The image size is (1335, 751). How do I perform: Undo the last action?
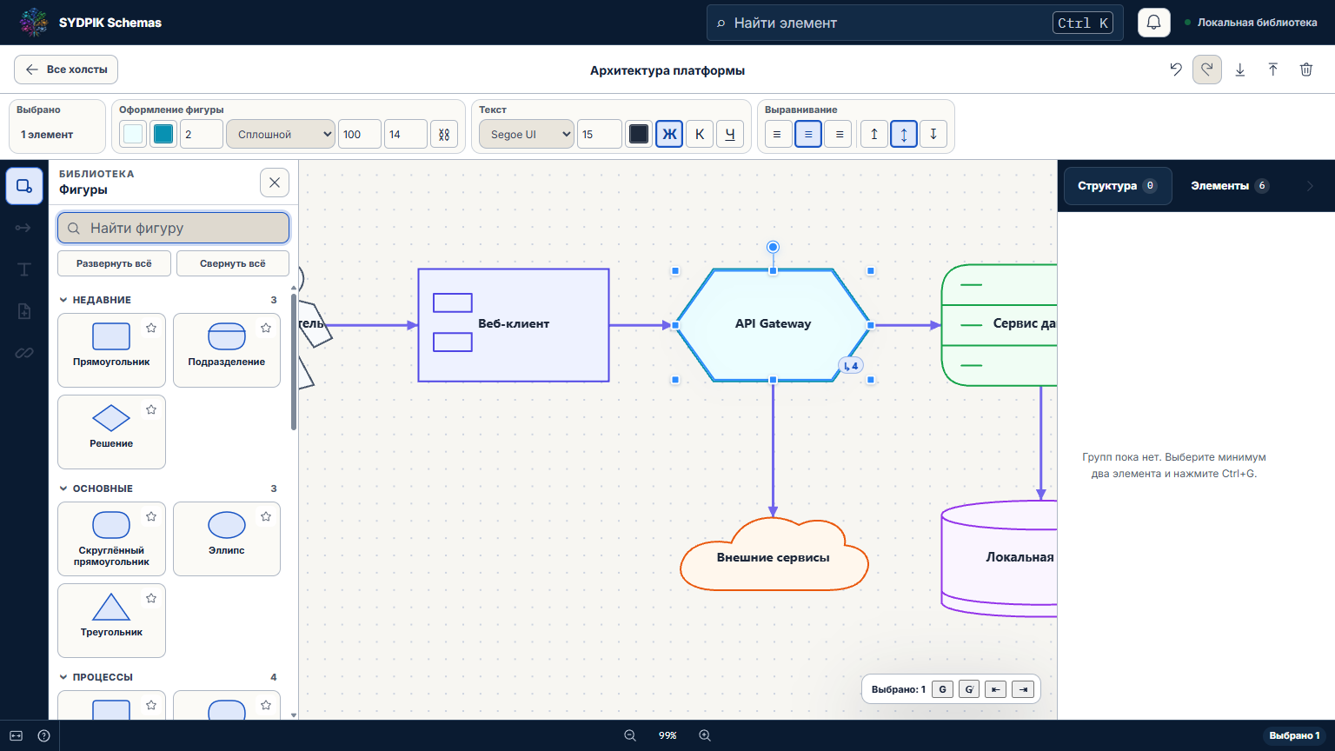(1176, 70)
